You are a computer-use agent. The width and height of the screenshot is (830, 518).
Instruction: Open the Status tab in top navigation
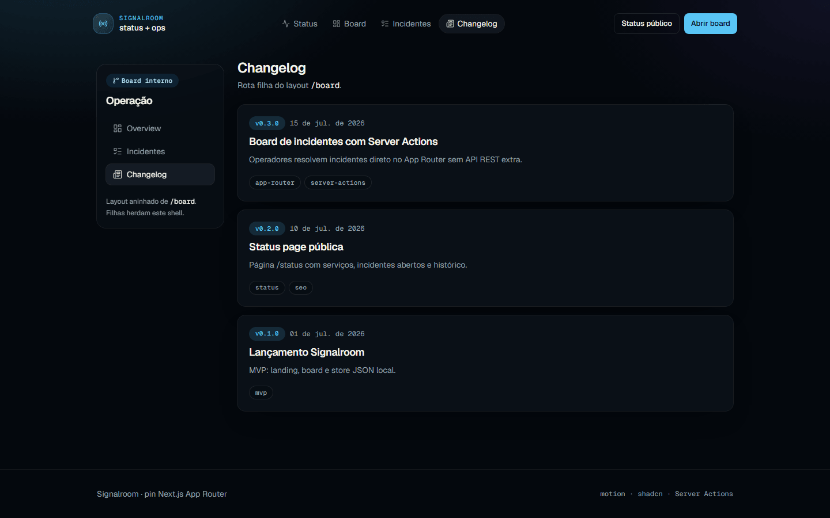(x=300, y=24)
